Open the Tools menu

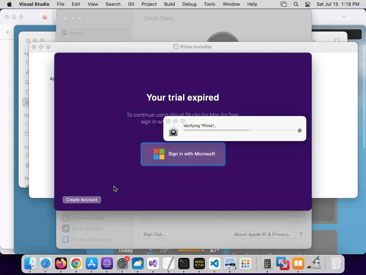coord(209,4)
